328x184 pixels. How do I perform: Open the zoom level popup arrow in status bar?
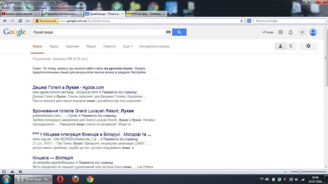tap(286, 172)
